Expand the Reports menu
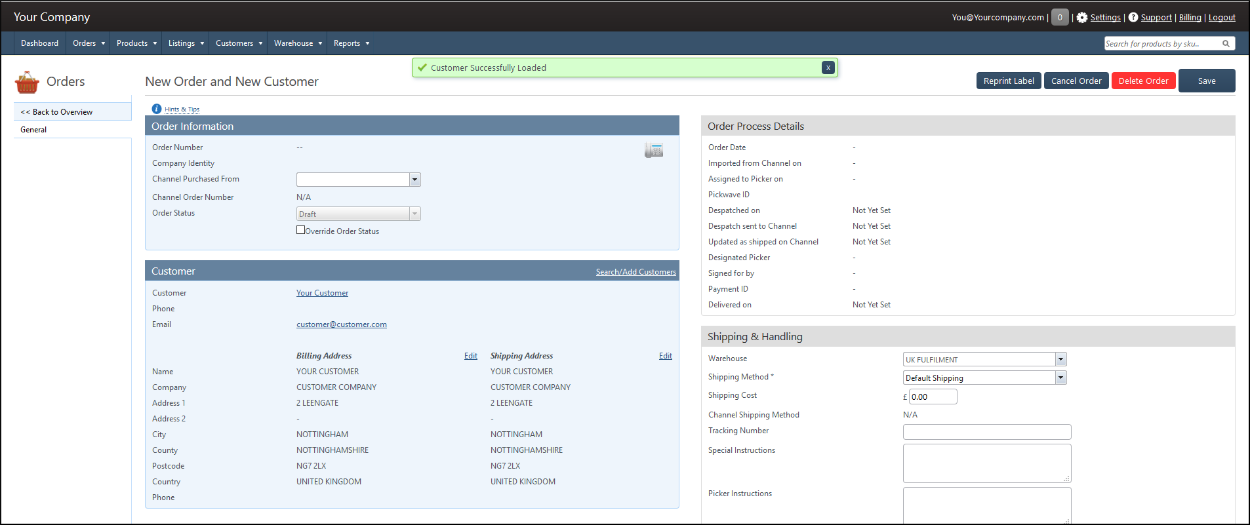The image size is (1250, 525). [x=352, y=43]
